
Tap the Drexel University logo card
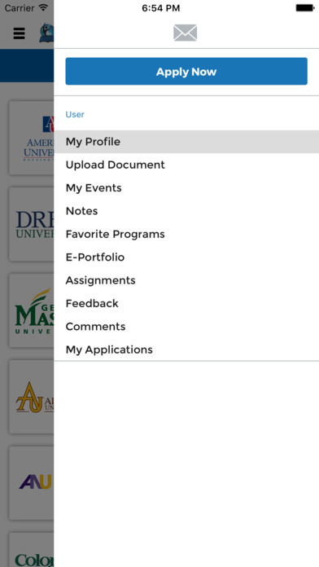pos(32,224)
